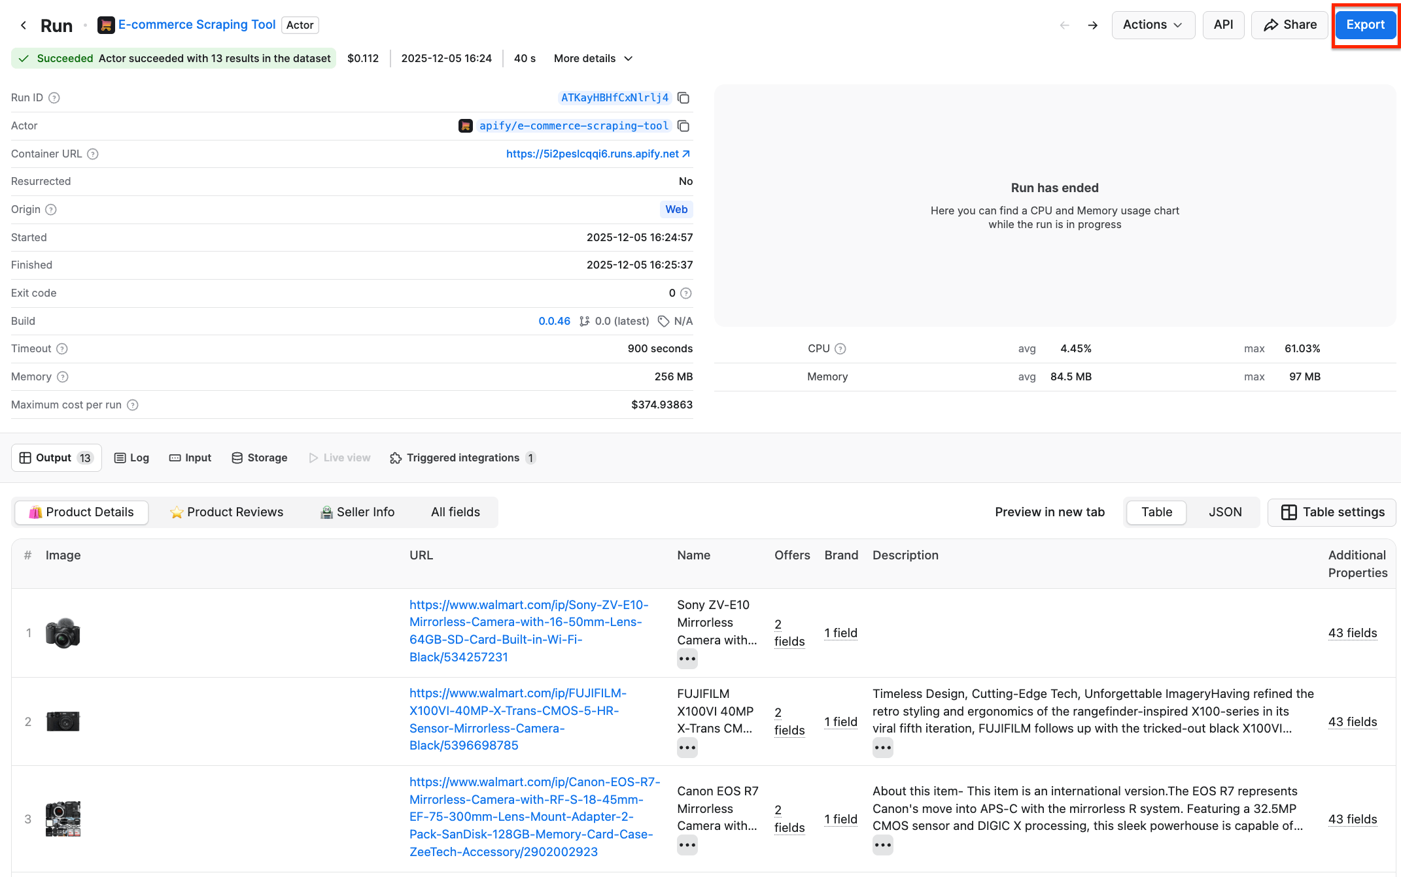Click the Sony camera thumbnail image
Viewport: 1401px width, 877px height.
pyautogui.click(x=63, y=632)
